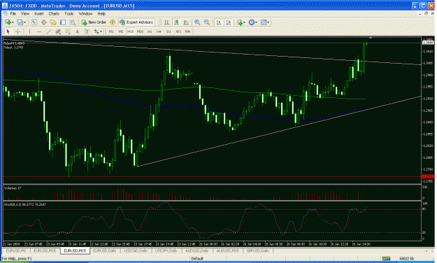Expand the arrows objects dropdown
This screenshot has height=263, width=437.
click(x=101, y=31)
